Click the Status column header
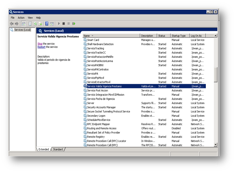Screen dimensions: 235x172 click(x=162, y=36)
